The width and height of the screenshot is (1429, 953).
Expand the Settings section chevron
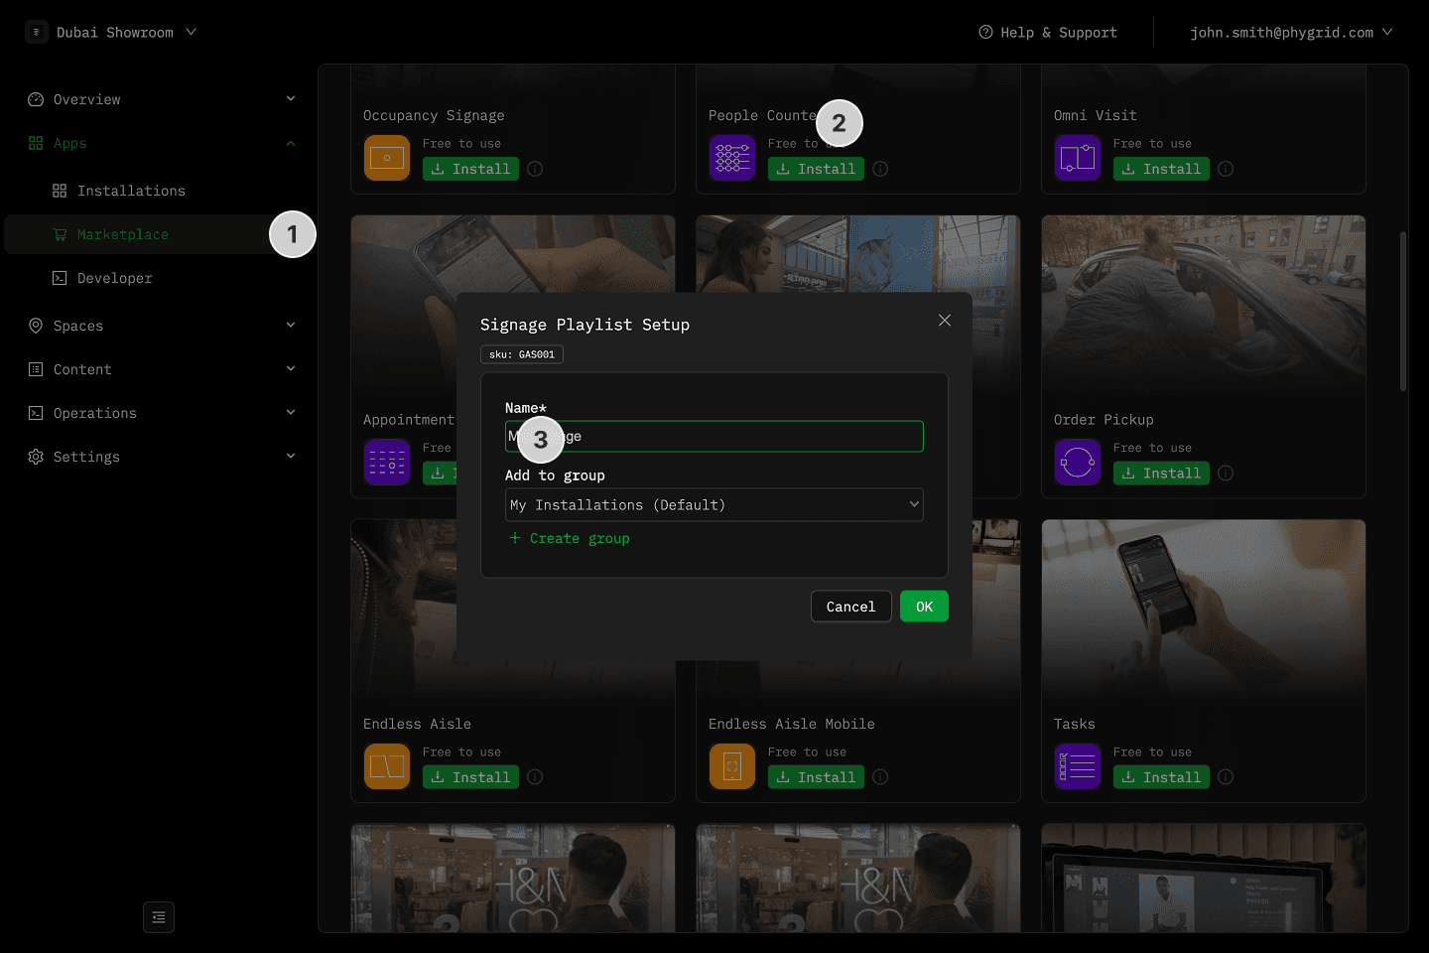click(291, 456)
